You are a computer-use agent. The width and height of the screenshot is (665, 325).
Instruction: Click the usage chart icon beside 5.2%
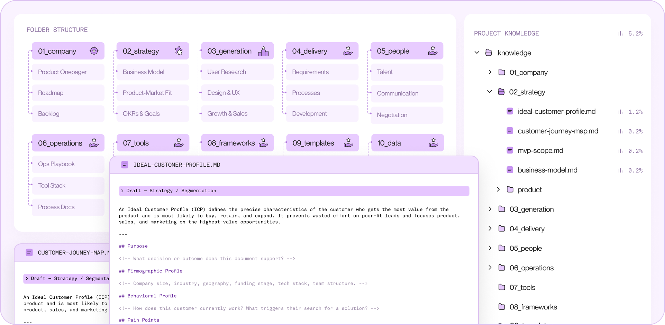[x=620, y=33]
